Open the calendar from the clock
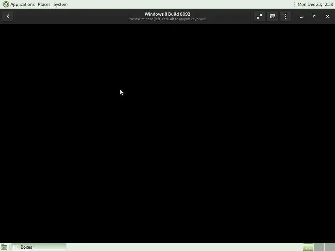This screenshot has height=251, width=335. pos(315,4)
